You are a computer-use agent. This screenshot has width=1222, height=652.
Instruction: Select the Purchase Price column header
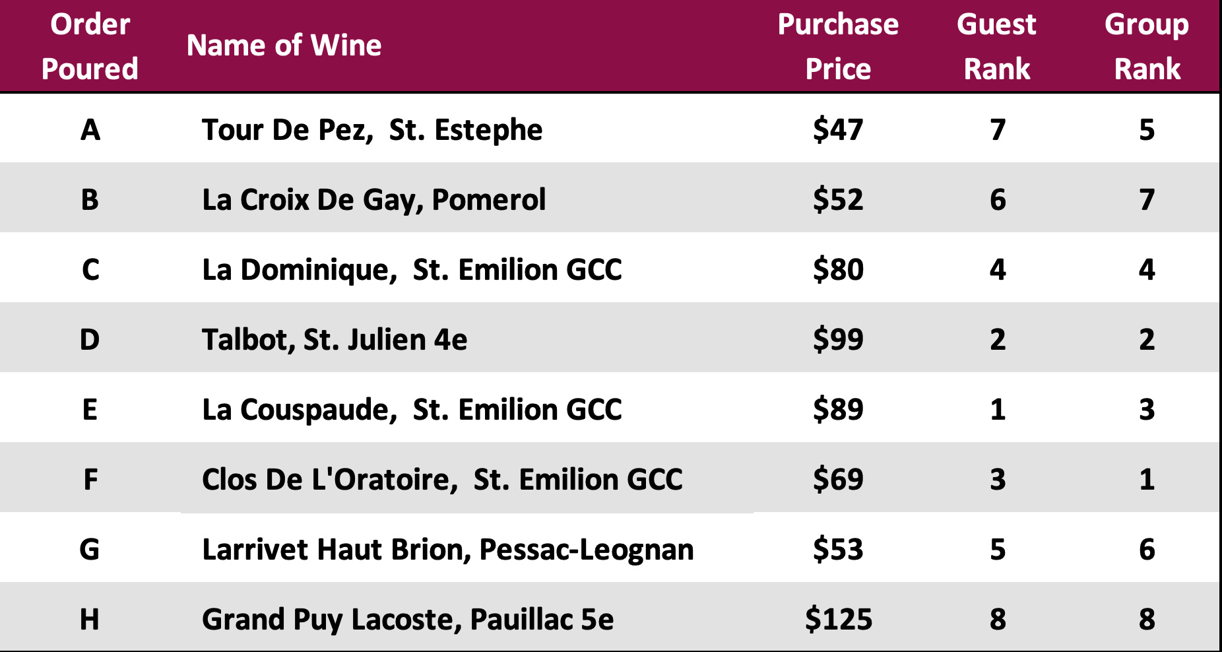click(838, 46)
